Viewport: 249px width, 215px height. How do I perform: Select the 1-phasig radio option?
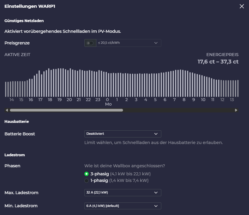[87, 180]
